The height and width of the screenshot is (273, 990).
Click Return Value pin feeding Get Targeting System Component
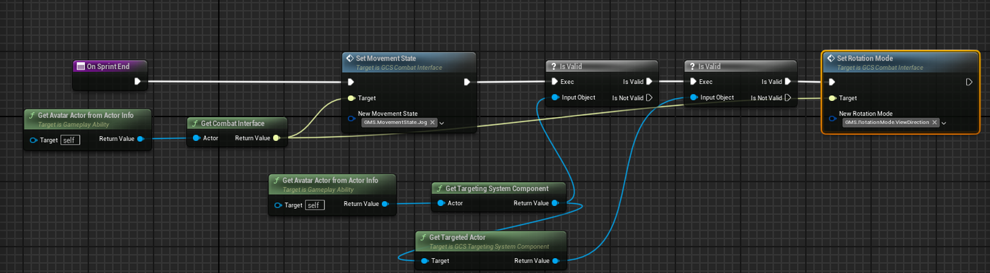tap(385, 204)
